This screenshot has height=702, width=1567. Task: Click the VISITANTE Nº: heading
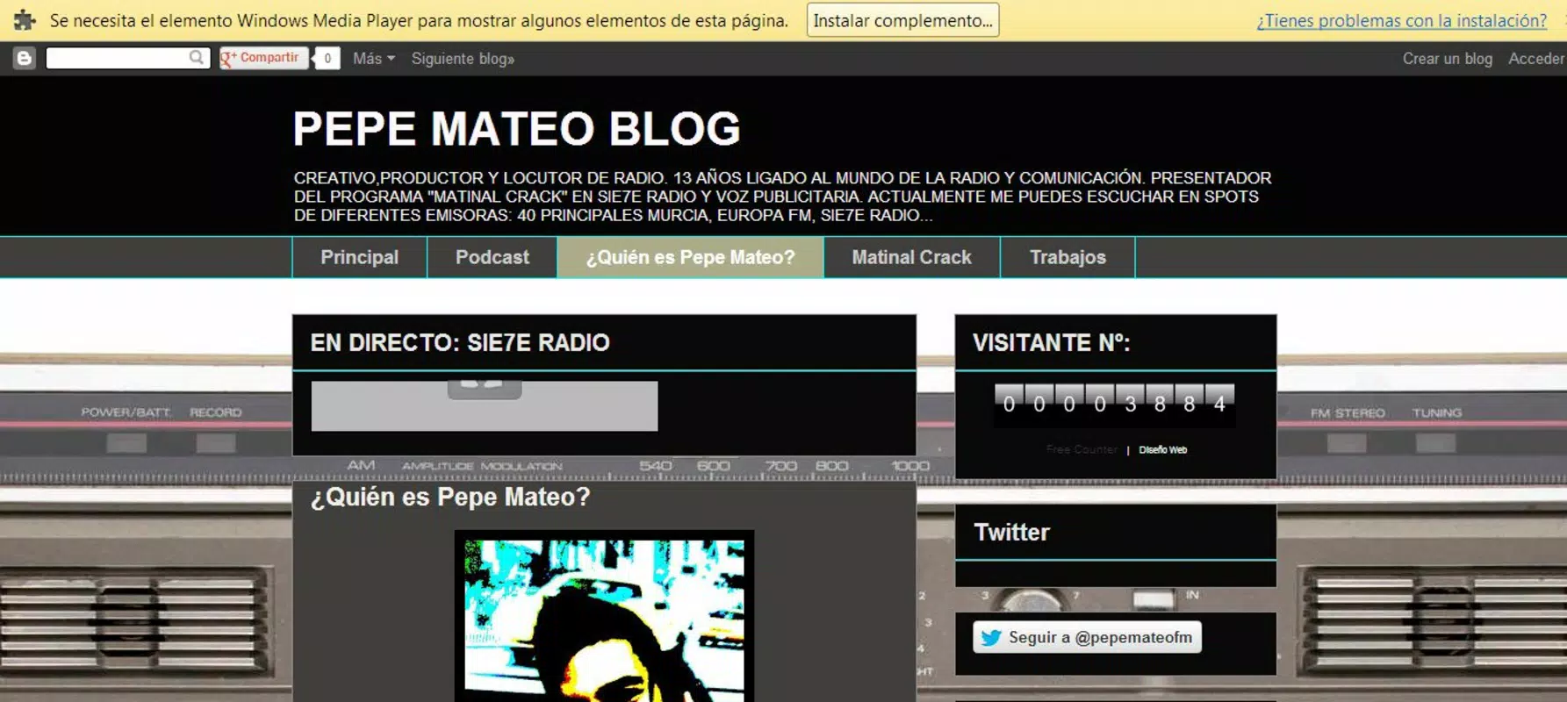pos(1052,342)
